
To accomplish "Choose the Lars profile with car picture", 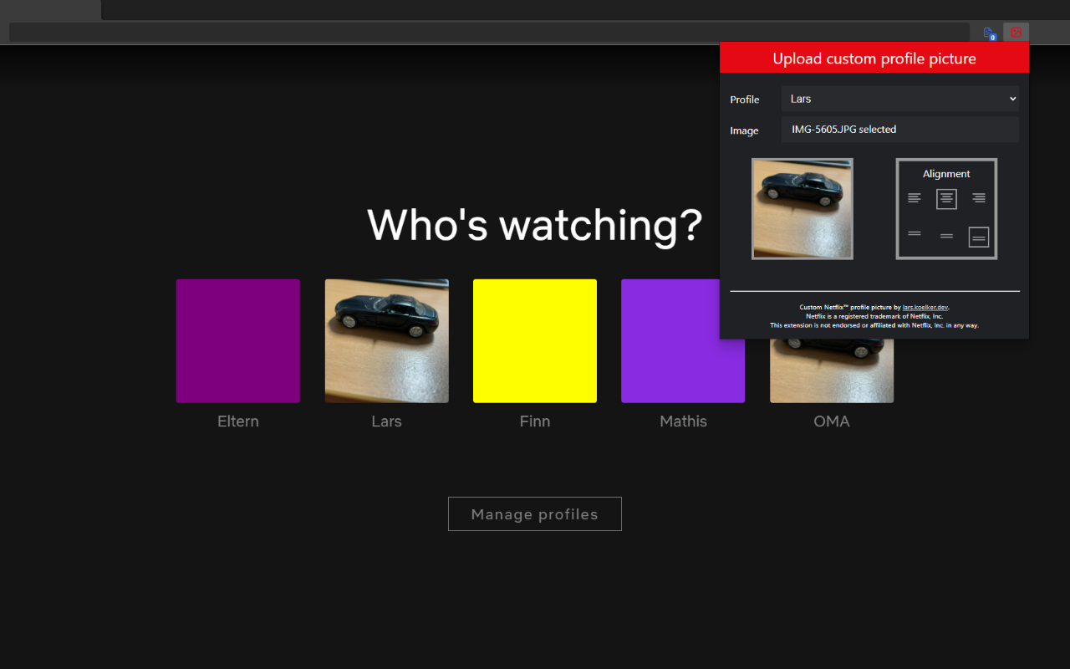I will pyautogui.click(x=387, y=341).
